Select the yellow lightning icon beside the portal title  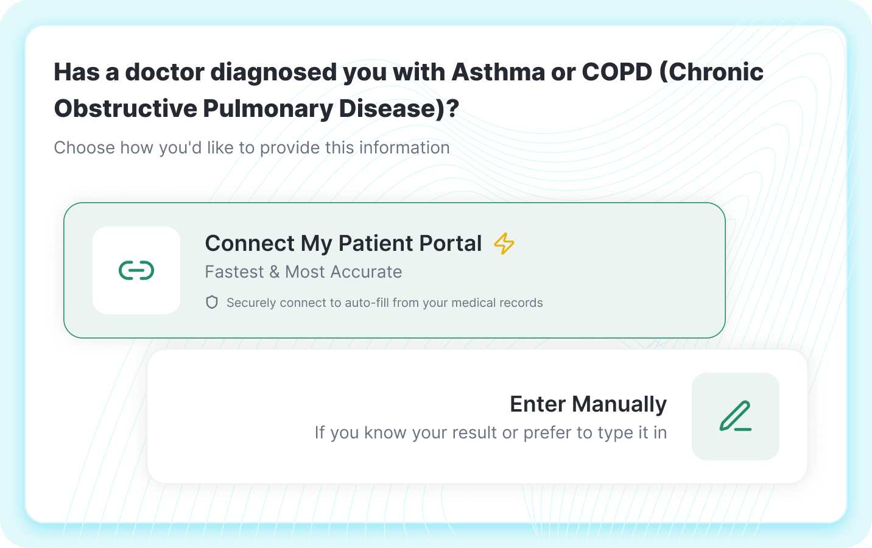tap(503, 244)
